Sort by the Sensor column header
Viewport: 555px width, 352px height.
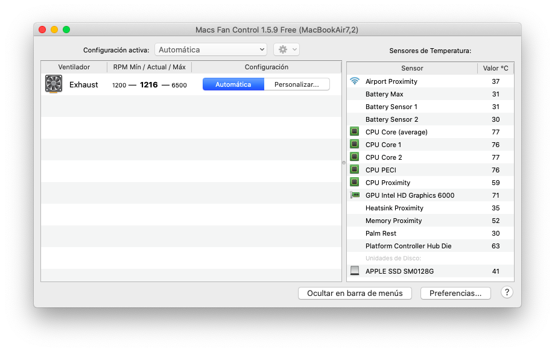pyautogui.click(x=412, y=68)
